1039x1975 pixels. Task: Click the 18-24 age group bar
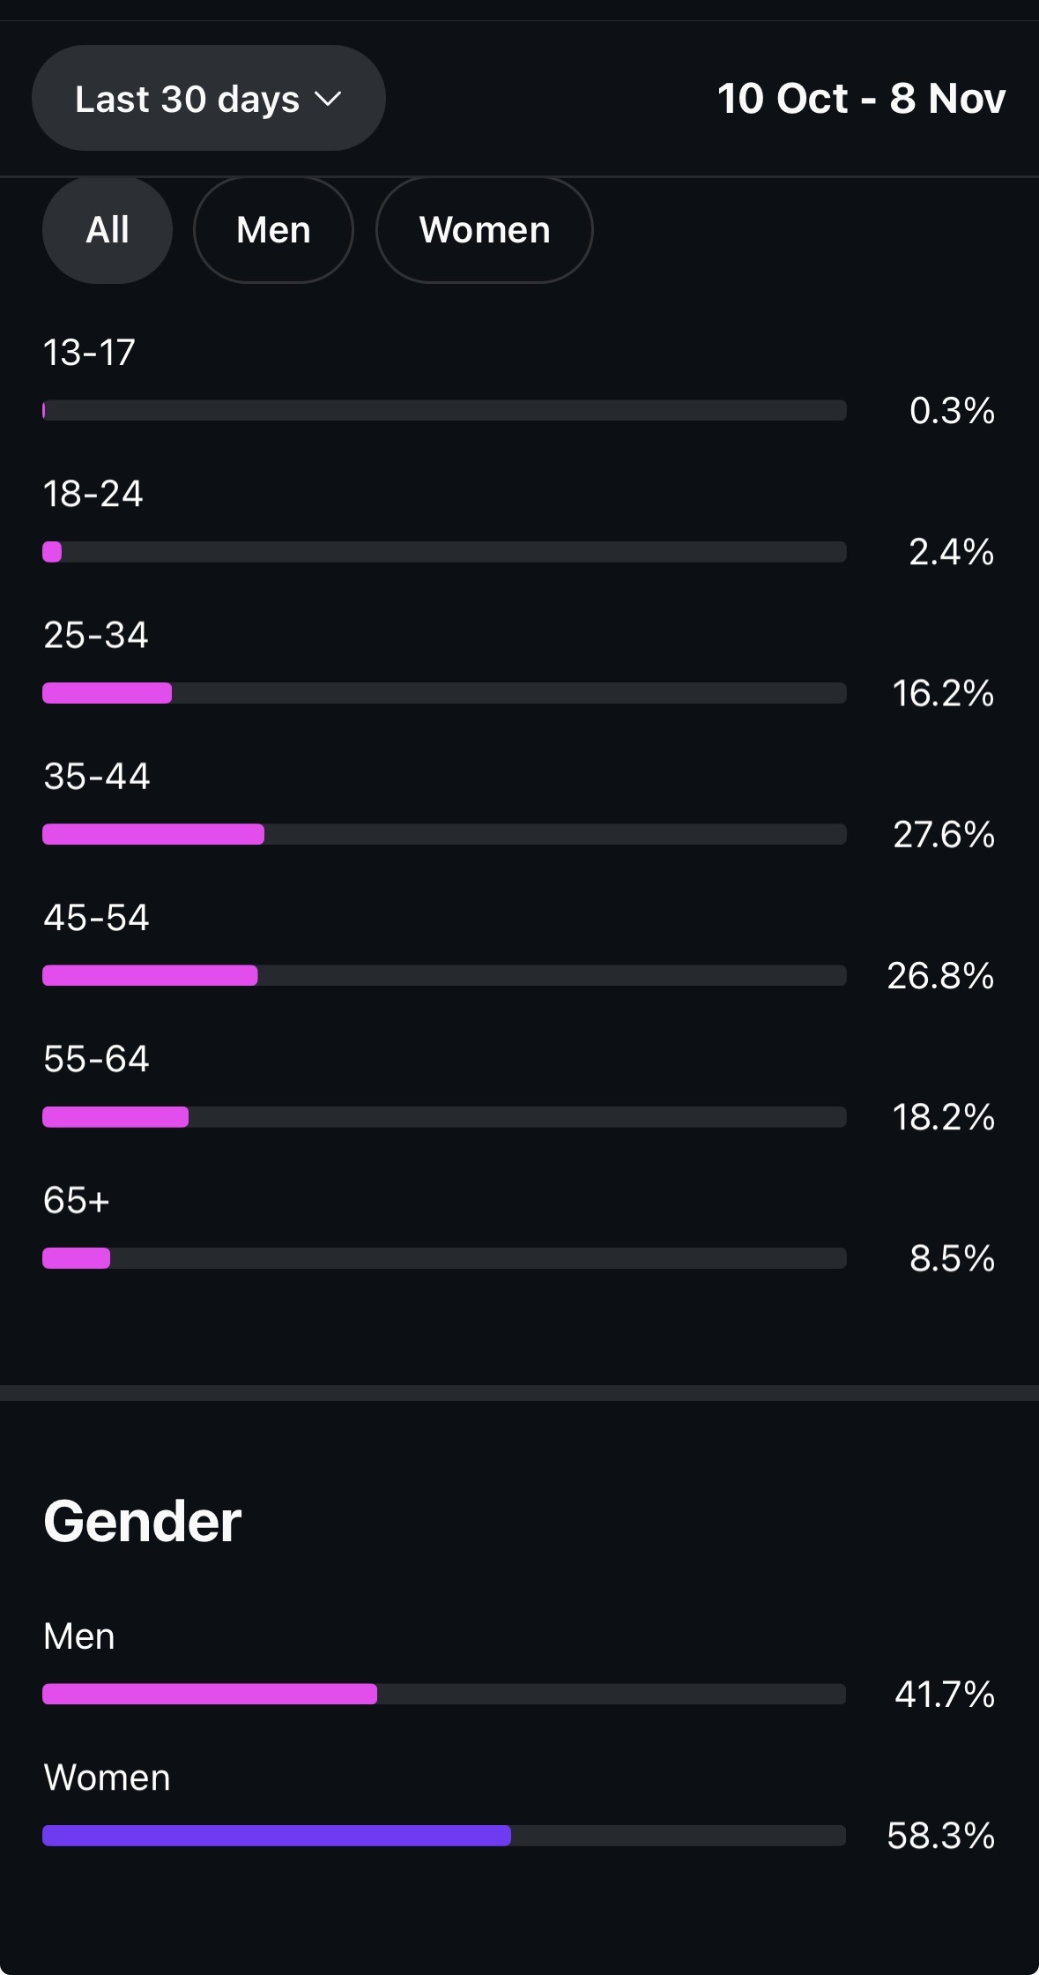coord(444,552)
